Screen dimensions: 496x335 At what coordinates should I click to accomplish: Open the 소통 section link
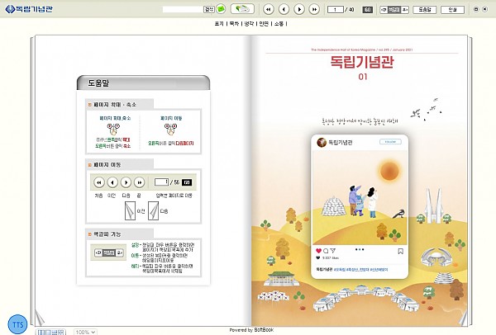(279, 24)
